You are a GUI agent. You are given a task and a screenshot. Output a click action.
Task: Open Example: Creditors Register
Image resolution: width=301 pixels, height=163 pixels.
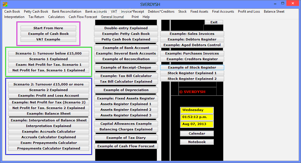[x=192, y=59]
